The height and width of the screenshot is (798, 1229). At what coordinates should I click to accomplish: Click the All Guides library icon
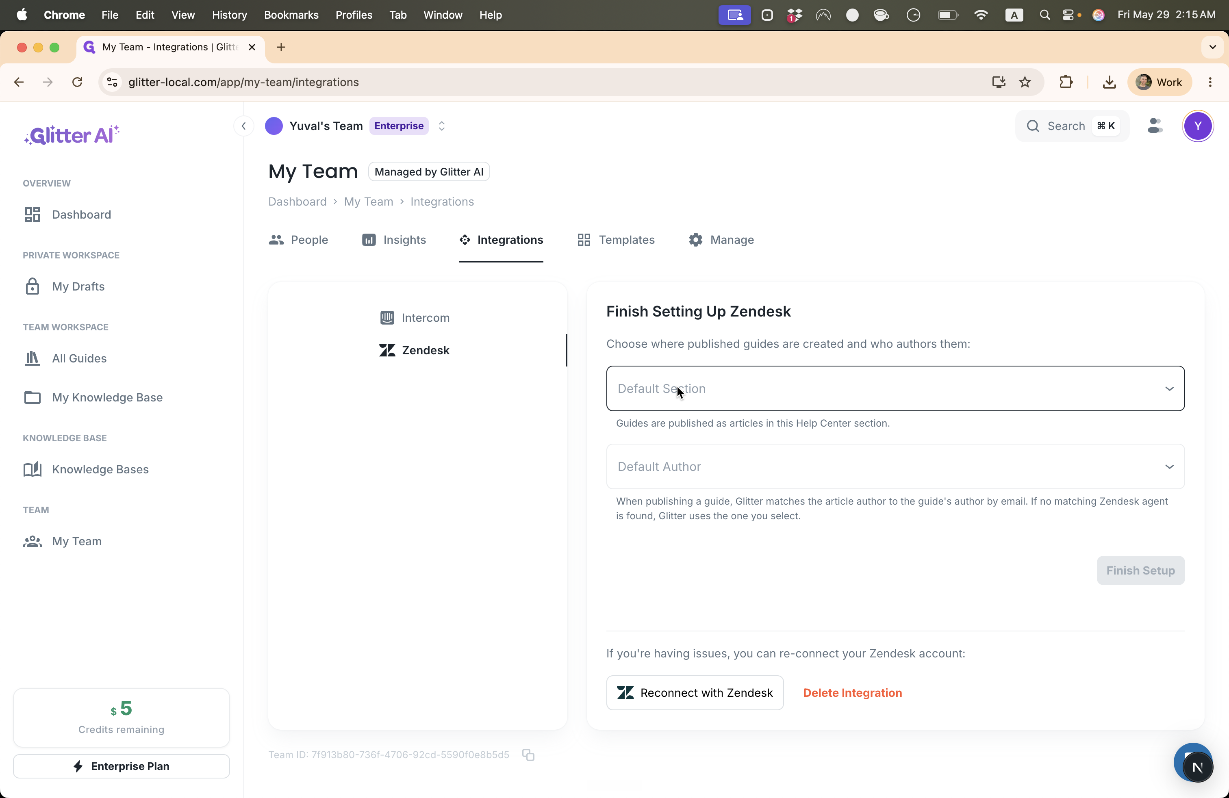(x=33, y=358)
